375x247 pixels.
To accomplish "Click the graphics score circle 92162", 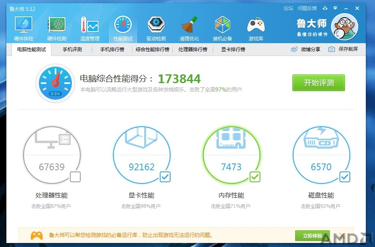I will click(142, 155).
